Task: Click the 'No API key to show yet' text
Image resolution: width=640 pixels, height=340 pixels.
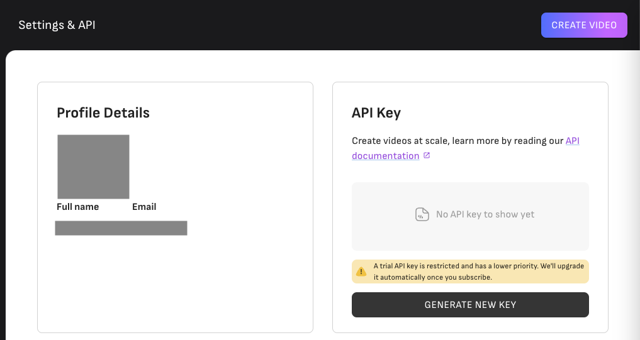Action: [485, 214]
